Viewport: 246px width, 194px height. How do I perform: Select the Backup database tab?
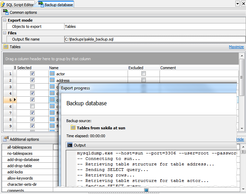tap(58, 5)
